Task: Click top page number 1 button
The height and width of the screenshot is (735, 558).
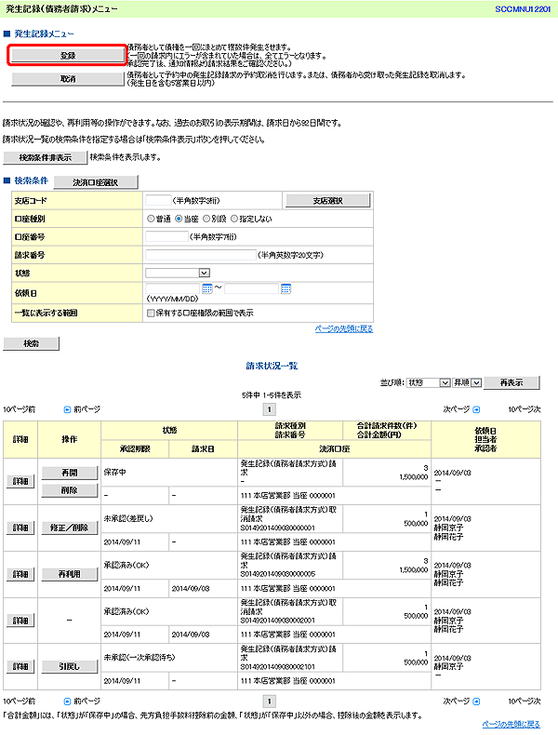Action: (269, 409)
